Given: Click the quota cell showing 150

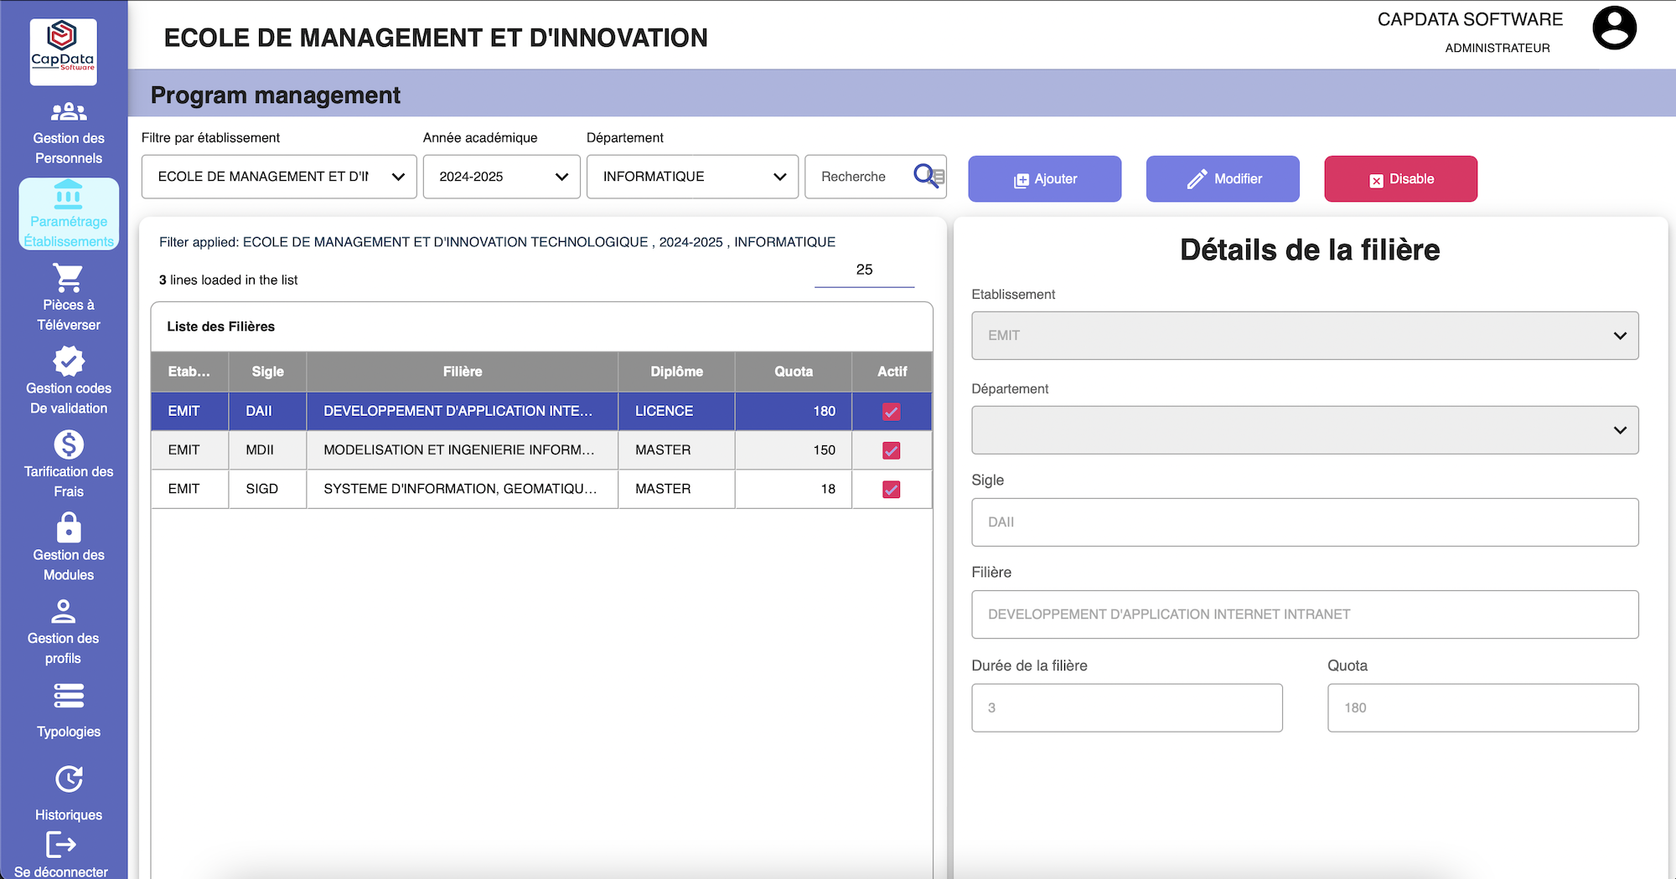Looking at the screenshot, I should (794, 450).
